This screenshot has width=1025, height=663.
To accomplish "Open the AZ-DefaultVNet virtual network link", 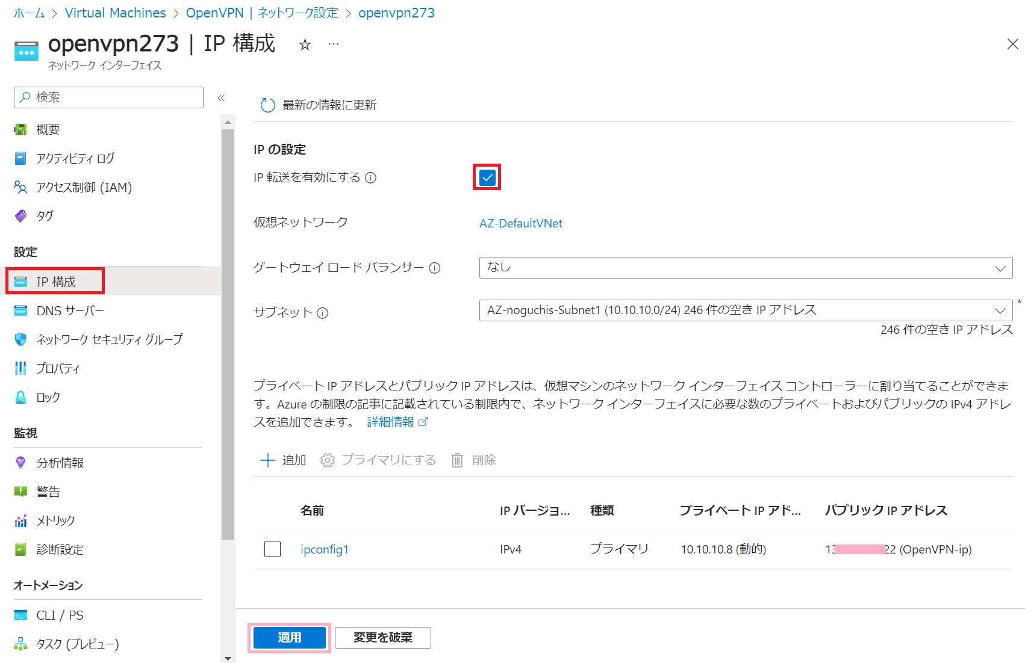I will [521, 223].
